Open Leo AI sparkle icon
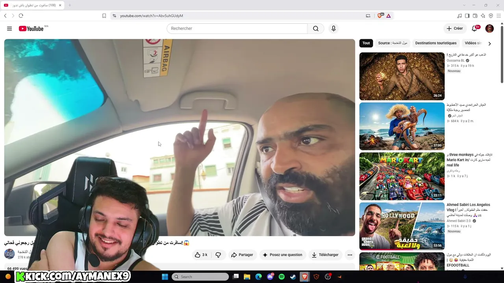 483,16
